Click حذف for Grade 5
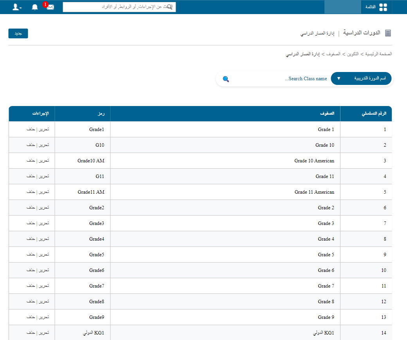This screenshot has width=407, height=340. pyautogui.click(x=31, y=255)
